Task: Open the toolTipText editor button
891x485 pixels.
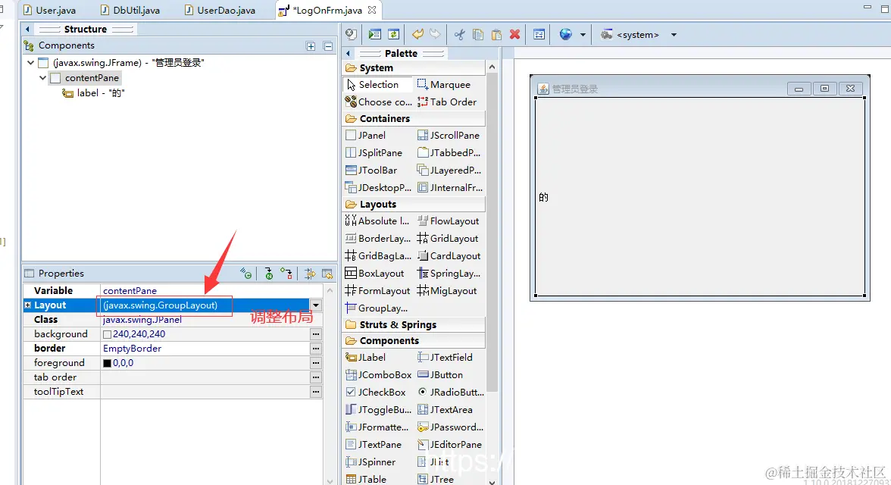Action: tap(316, 392)
